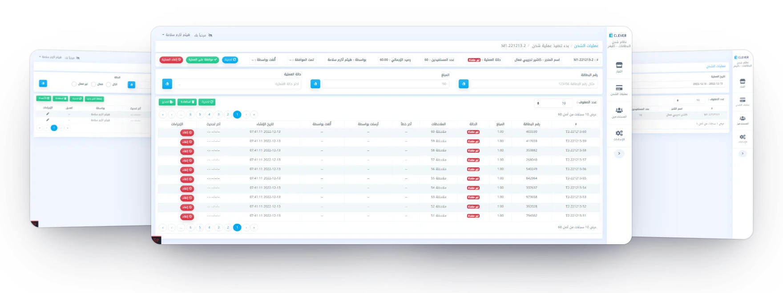The width and height of the screenshot is (783, 293).
Task: Click the crossed-eye icon beside مرحباً بك in main window
Action: tap(210, 35)
